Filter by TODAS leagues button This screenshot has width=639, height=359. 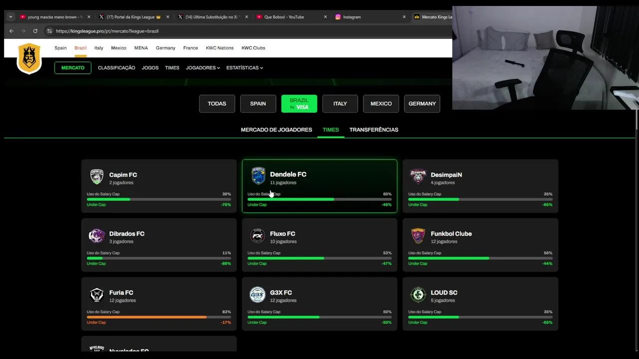pyautogui.click(x=217, y=104)
